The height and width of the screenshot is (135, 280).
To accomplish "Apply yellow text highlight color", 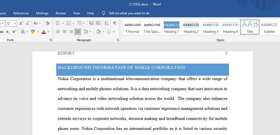I will tap(33, 32).
